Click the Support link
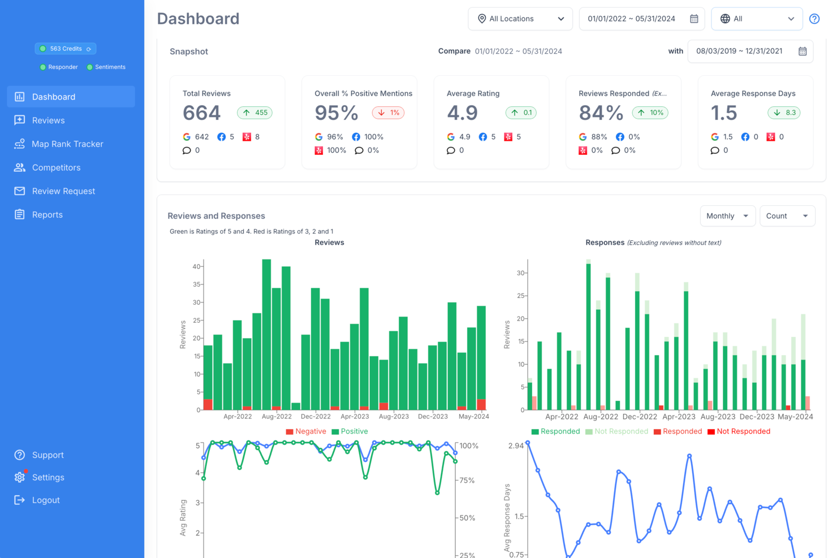Screen dimensions: 837x558 coord(48,455)
